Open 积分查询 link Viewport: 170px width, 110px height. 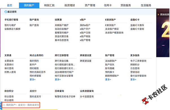pyautogui.click(x=9, y=96)
